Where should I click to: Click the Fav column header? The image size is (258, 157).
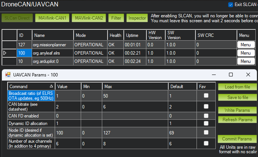pos(206,86)
